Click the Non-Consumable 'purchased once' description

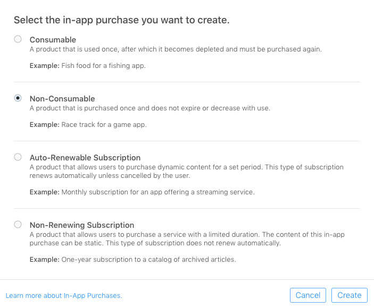pos(150,108)
